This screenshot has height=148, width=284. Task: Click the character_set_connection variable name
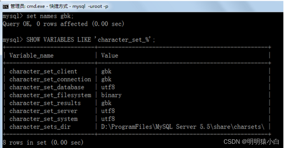(50, 79)
